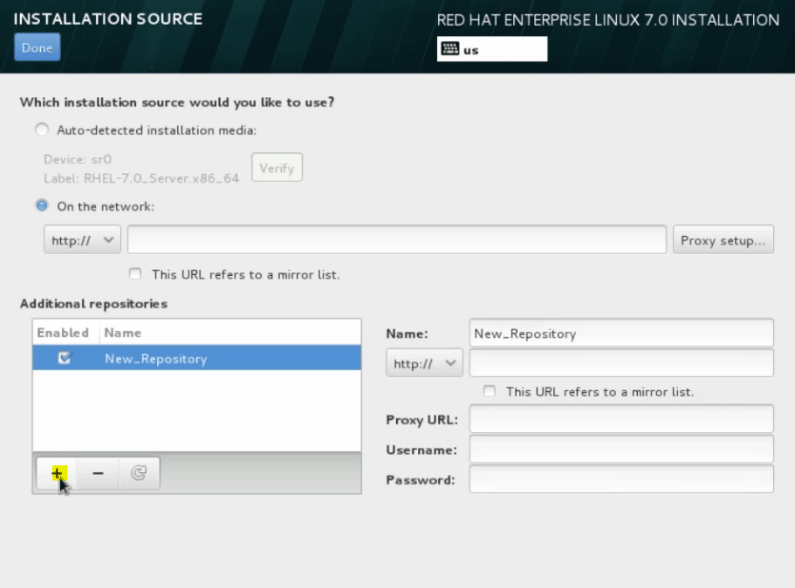Click the keyboard layout icon
The image size is (795, 588).
pyautogui.click(x=450, y=49)
